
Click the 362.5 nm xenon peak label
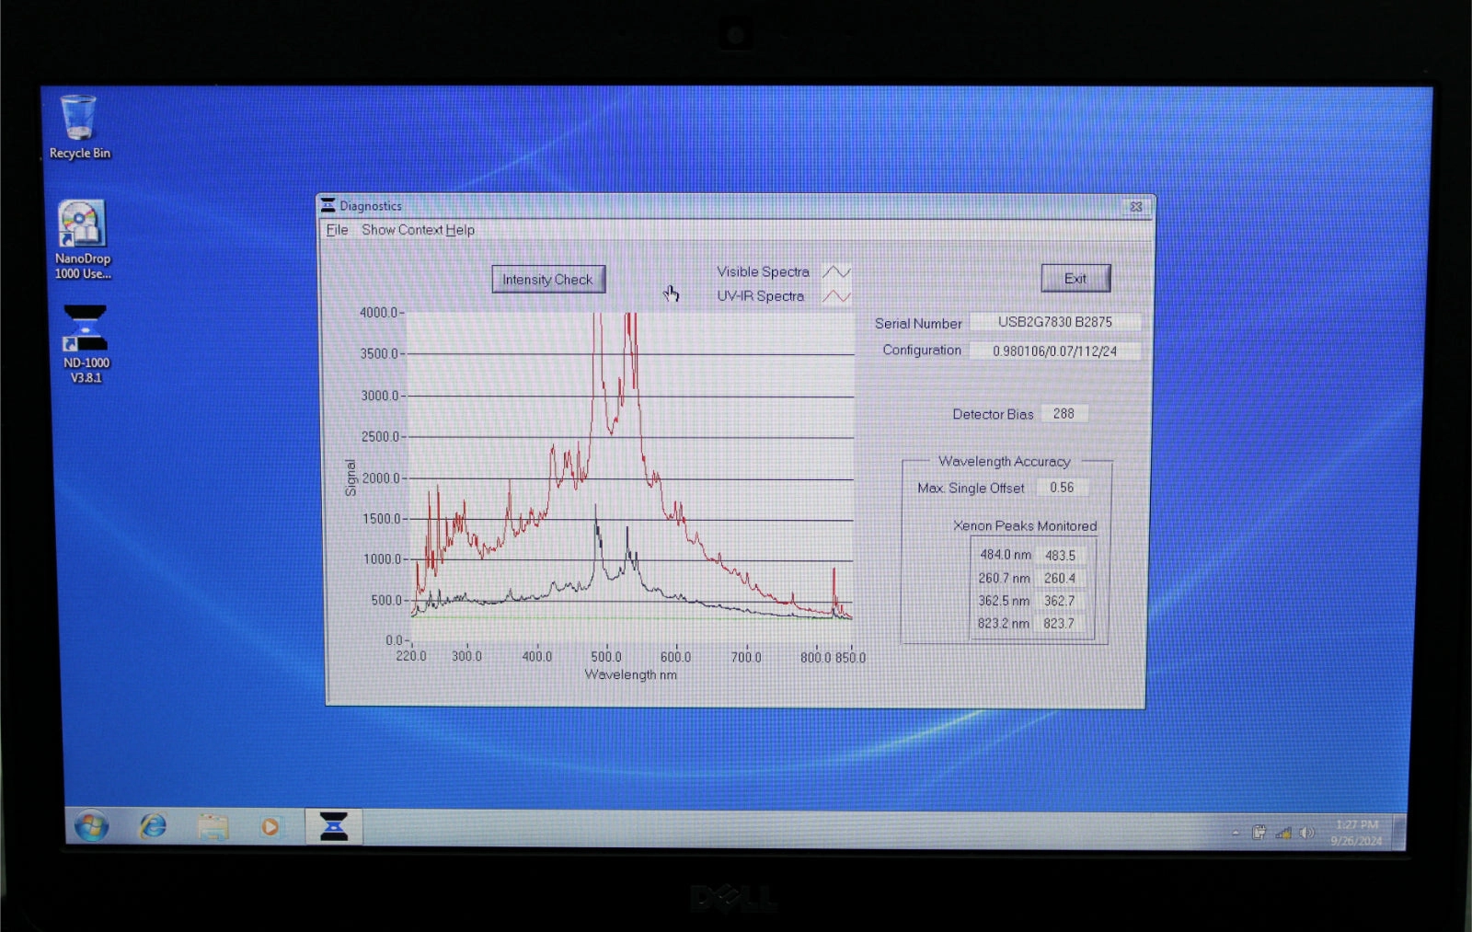tap(1004, 601)
